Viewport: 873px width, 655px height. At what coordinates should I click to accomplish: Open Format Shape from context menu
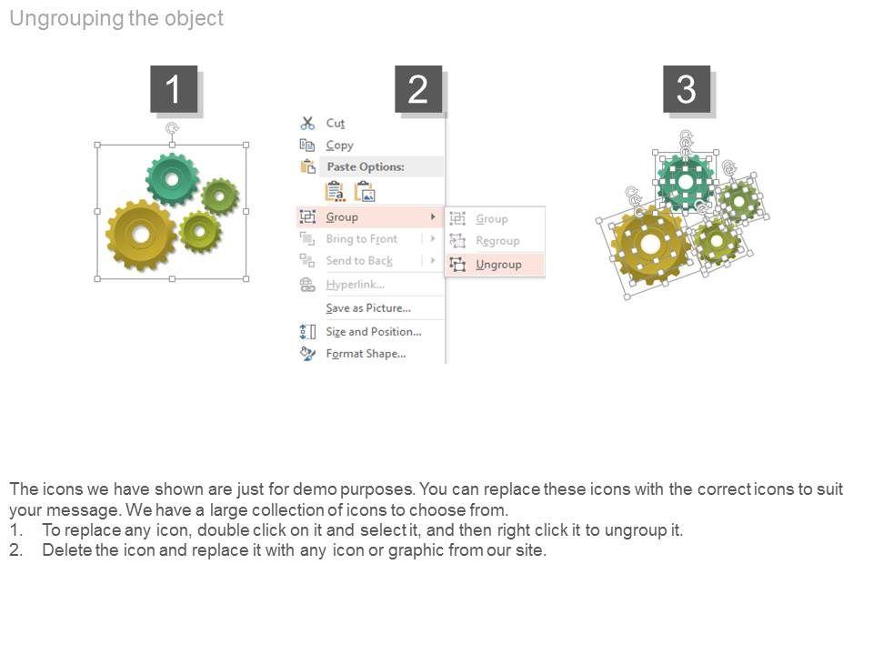click(x=366, y=353)
